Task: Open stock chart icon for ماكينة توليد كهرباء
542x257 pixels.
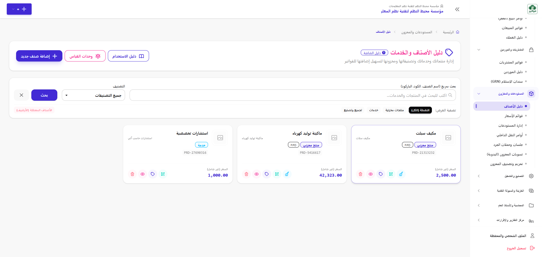Action: 287,174
